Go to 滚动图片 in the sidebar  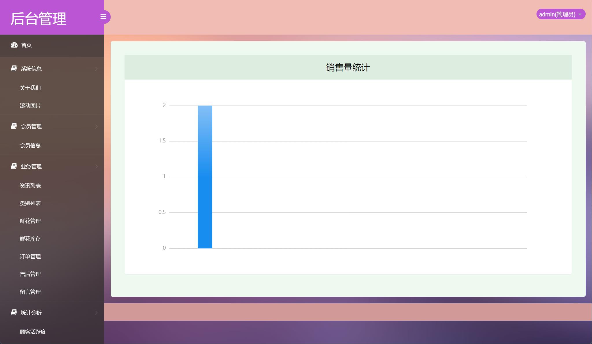click(x=30, y=106)
